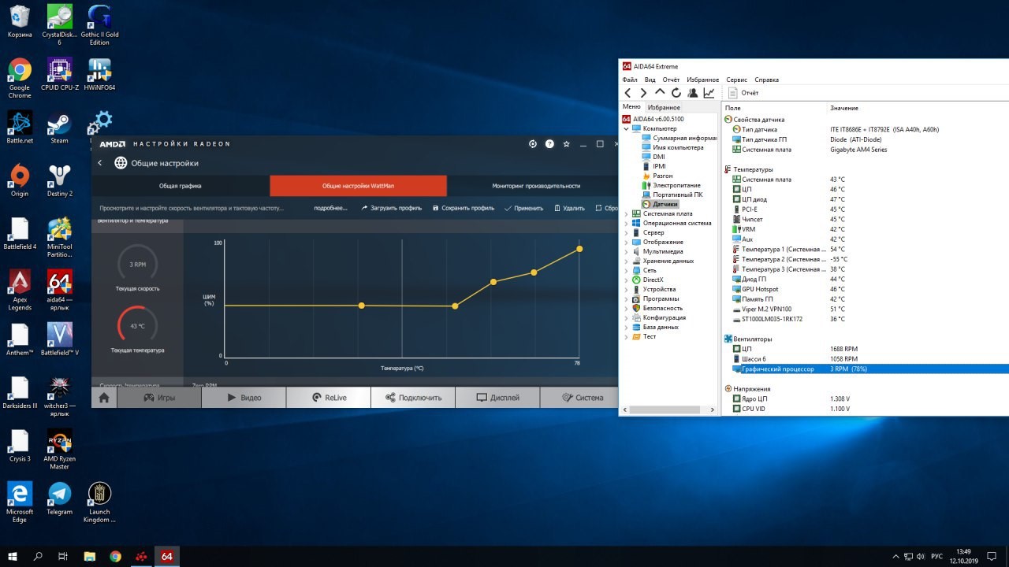This screenshot has height=567, width=1009.
Task: Click the AIDA64 up-level arrow
Action: click(660, 92)
